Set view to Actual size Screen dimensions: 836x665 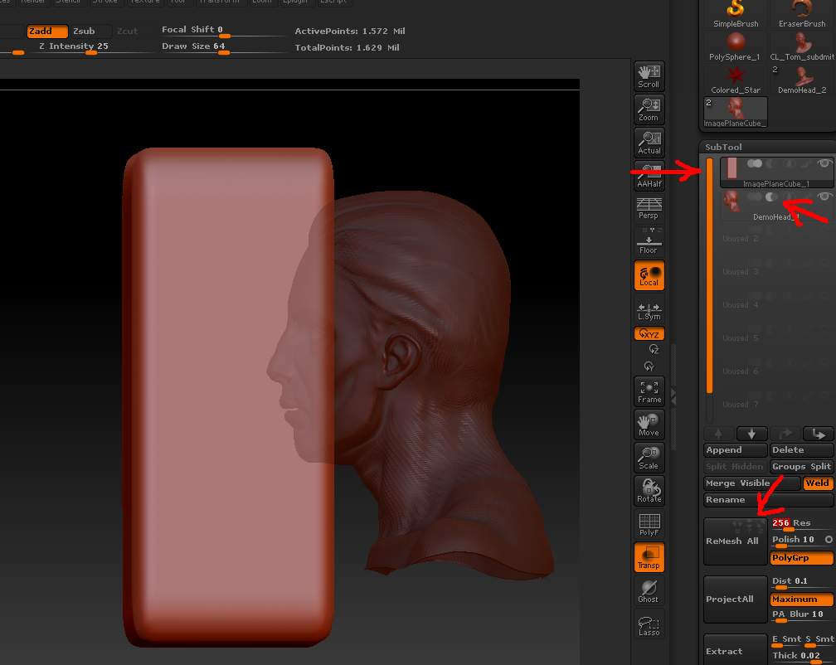(649, 143)
